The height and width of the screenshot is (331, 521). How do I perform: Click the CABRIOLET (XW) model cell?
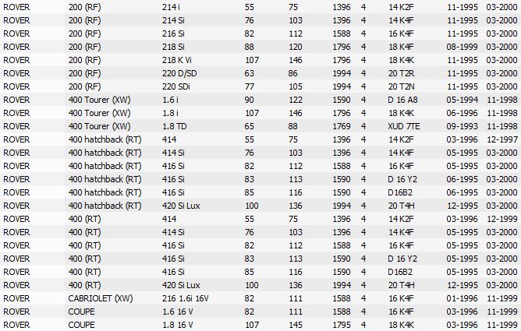pos(101,298)
